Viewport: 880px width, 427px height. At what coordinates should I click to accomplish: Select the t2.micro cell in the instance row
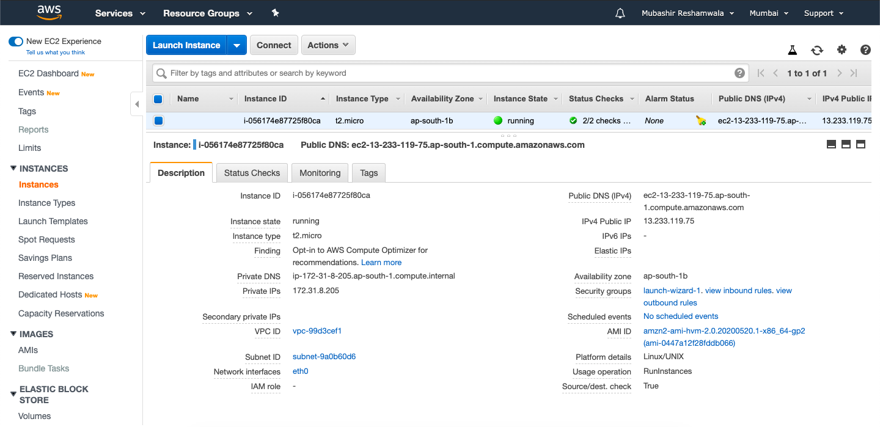pos(350,121)
